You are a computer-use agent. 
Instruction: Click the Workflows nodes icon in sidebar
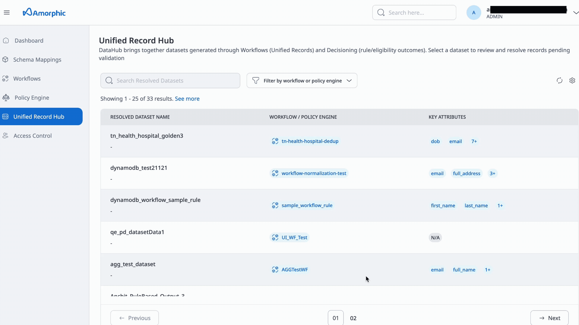click(5, 79)
